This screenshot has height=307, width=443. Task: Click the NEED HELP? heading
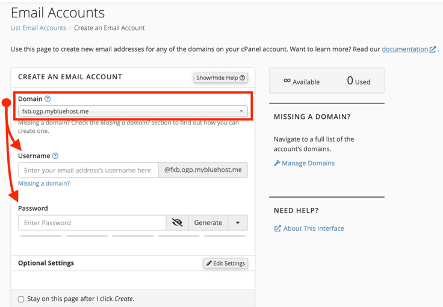tap(296, 211)
